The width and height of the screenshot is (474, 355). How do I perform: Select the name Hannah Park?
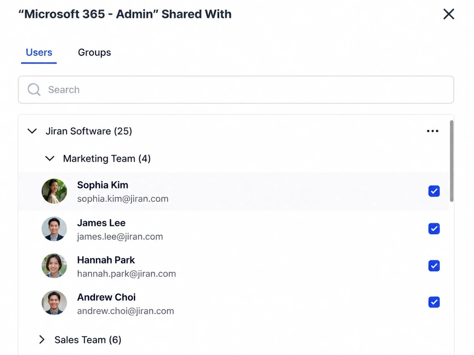coord(106,260)
